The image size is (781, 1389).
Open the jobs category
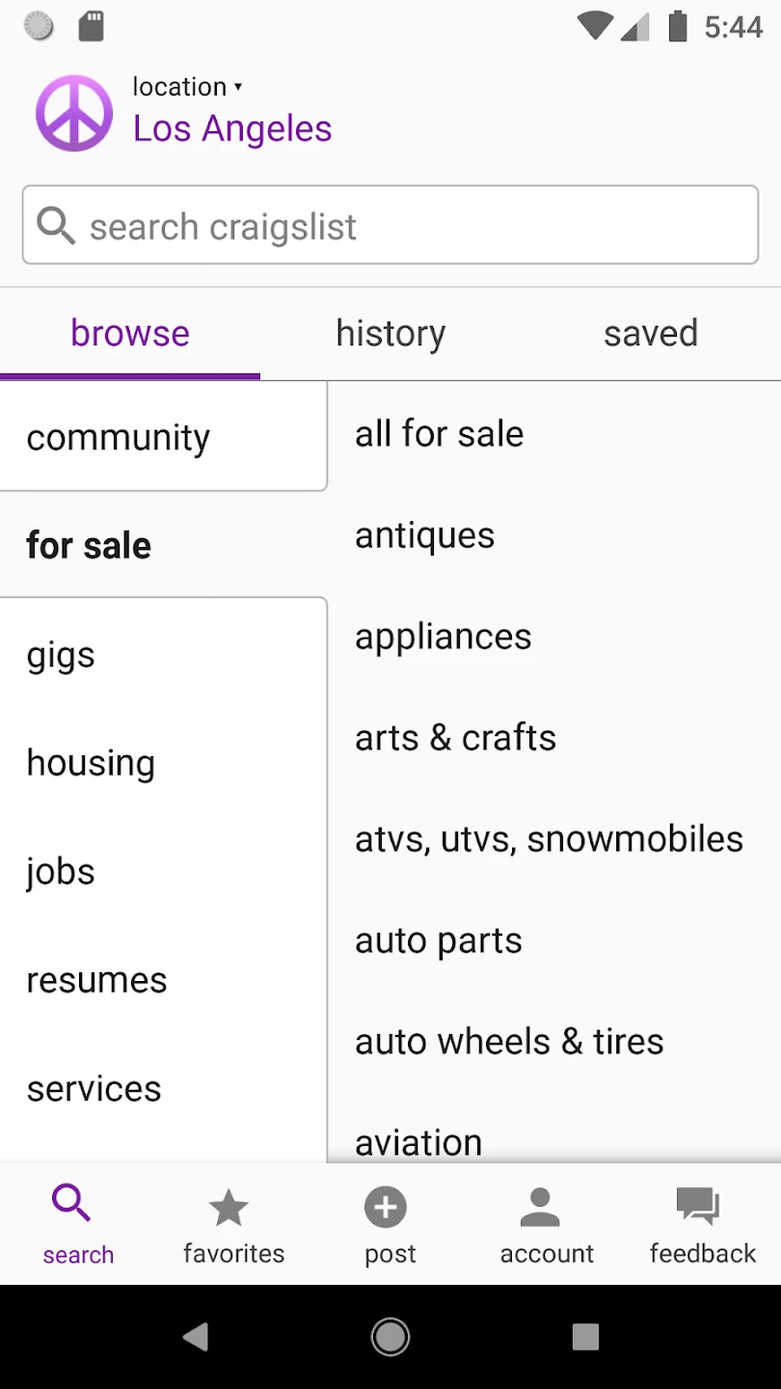click(x=61, y=871)
